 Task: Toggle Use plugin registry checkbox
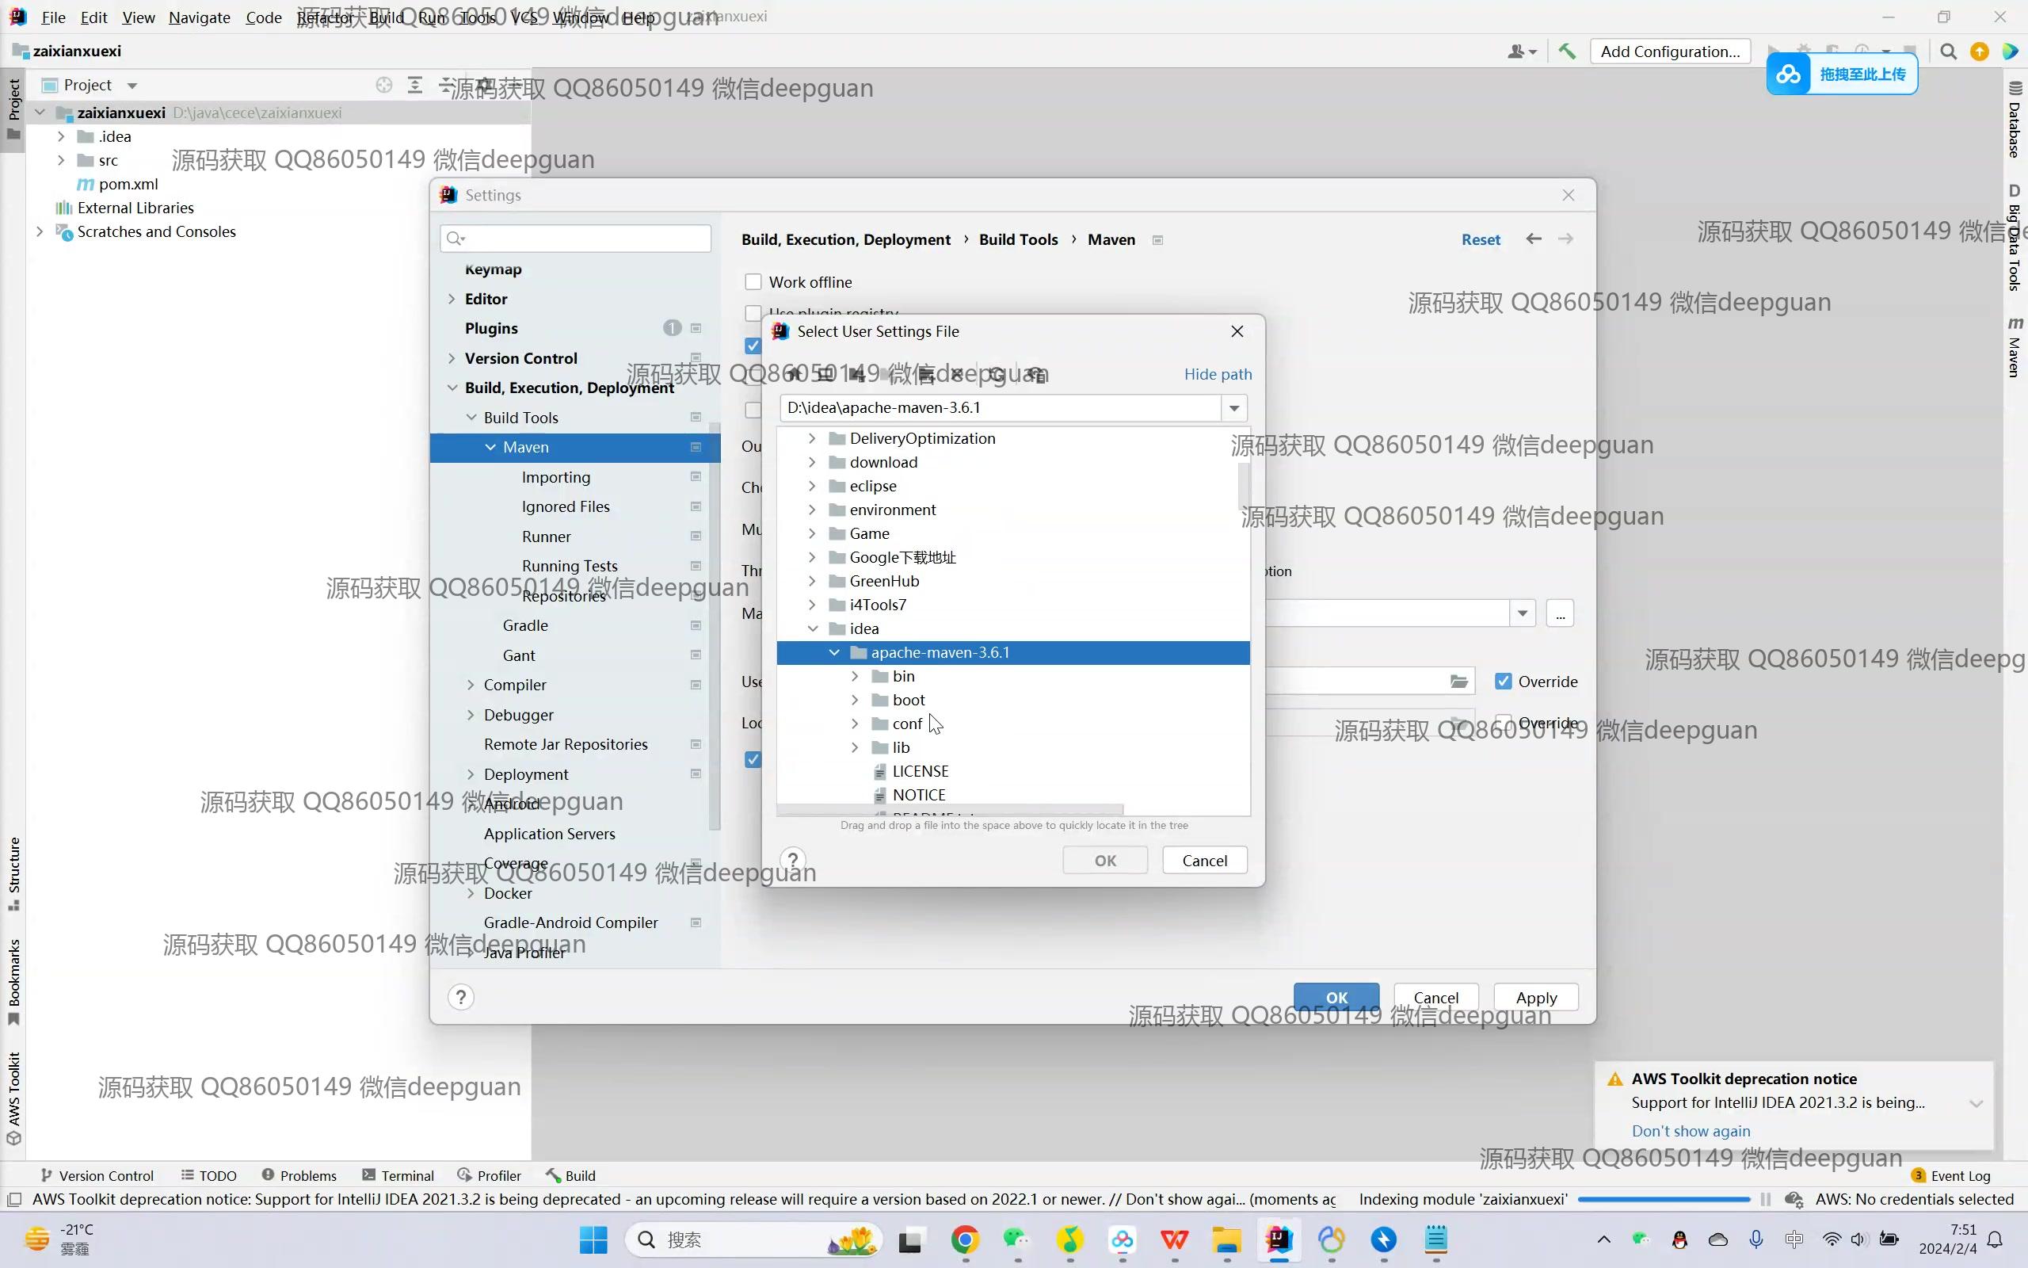pyautogui.click(x=753, y=313)
